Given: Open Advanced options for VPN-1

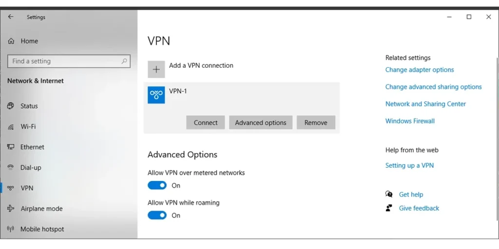Looking at the screenshot, I should [x=261, y=123].
